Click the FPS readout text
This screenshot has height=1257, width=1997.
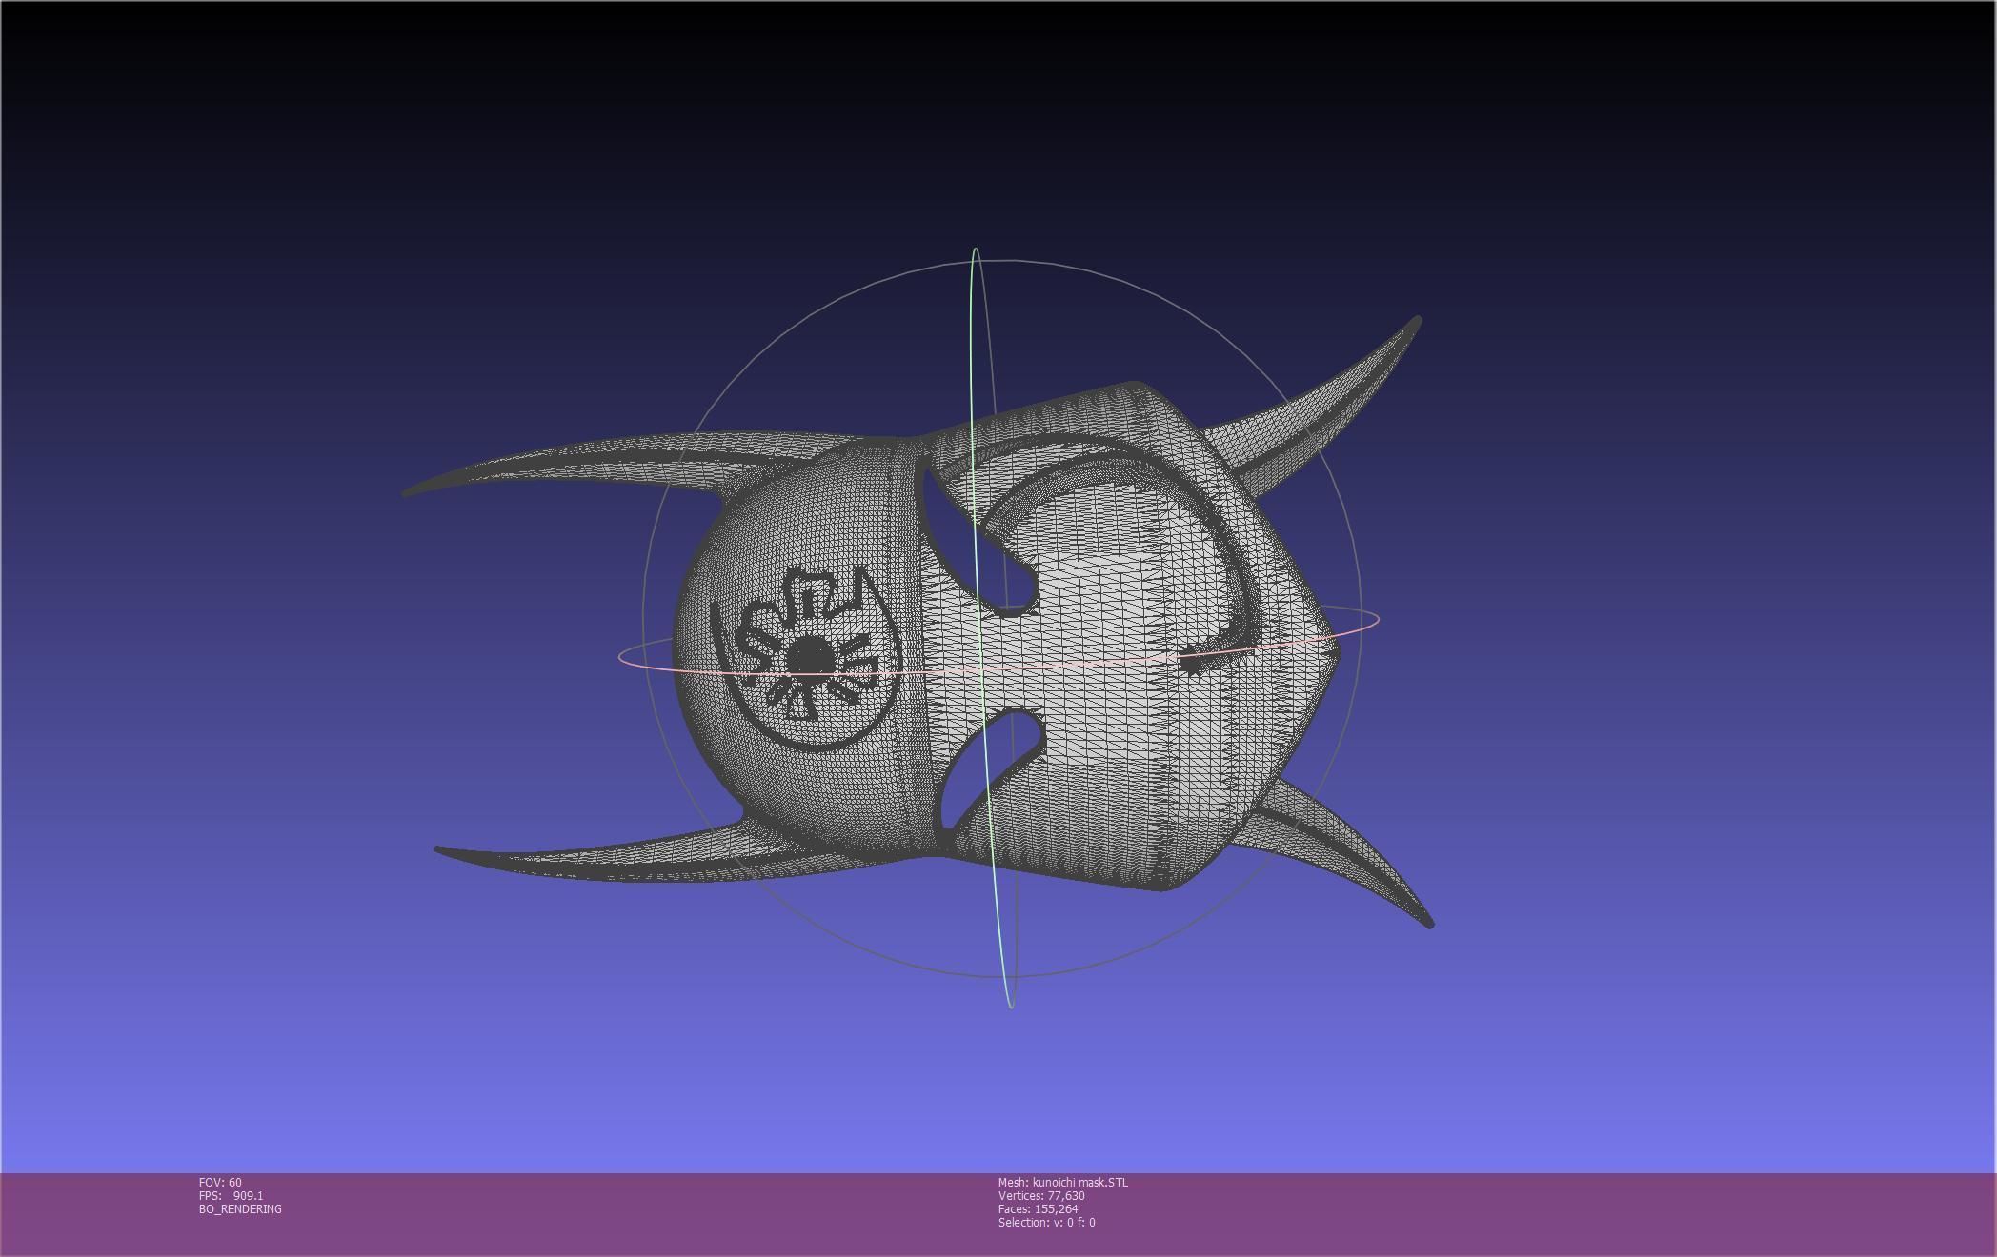(x=231, y=1196)
